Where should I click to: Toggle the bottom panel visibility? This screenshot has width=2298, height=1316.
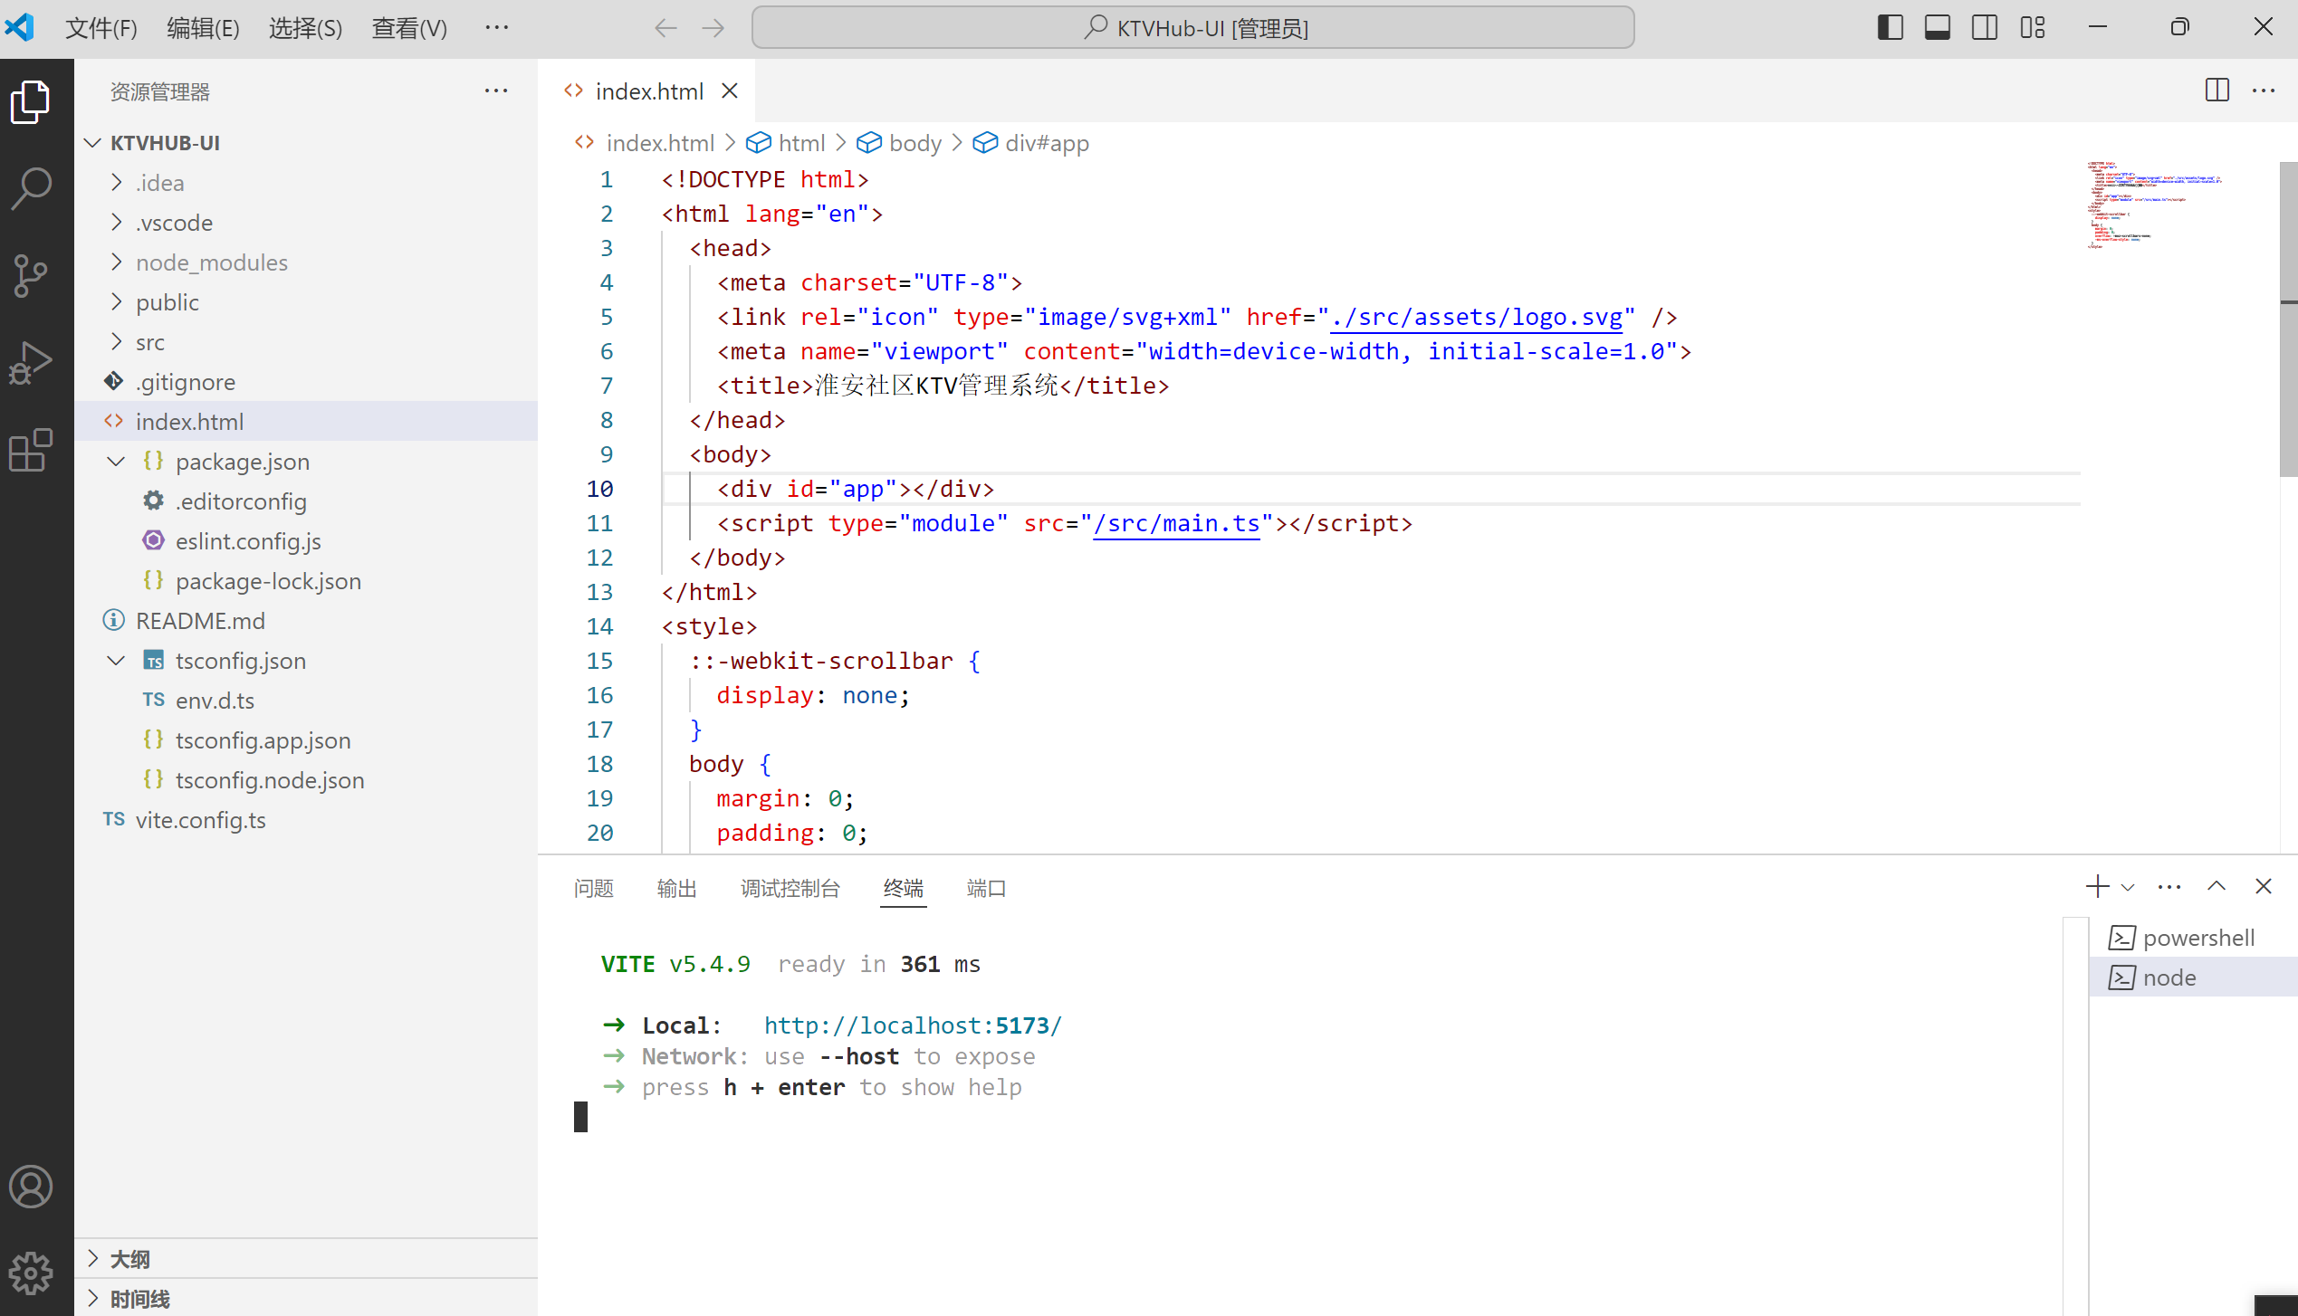[1937, 27]
